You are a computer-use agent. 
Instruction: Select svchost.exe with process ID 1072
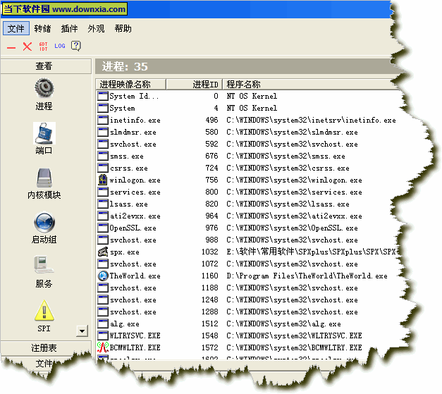tap(247, 264)
